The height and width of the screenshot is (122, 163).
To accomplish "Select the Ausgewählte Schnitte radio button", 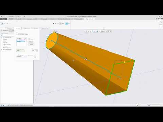I will tap(17, 35).
